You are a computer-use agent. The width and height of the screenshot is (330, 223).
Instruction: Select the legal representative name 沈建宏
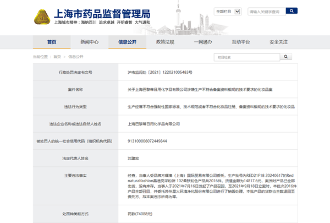133,158
